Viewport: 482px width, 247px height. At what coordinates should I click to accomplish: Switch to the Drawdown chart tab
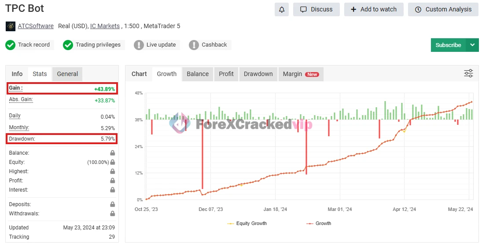click(258, 74)
